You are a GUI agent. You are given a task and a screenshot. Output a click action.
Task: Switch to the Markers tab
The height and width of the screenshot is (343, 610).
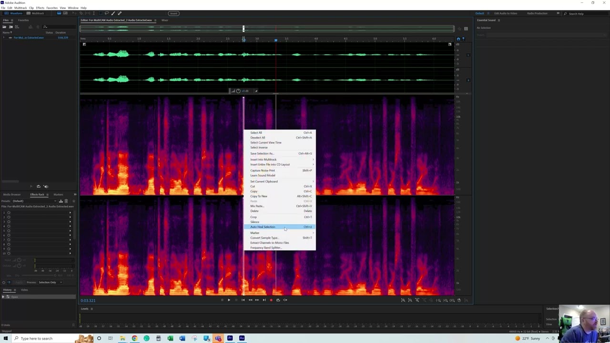click(x=58, y=194)
